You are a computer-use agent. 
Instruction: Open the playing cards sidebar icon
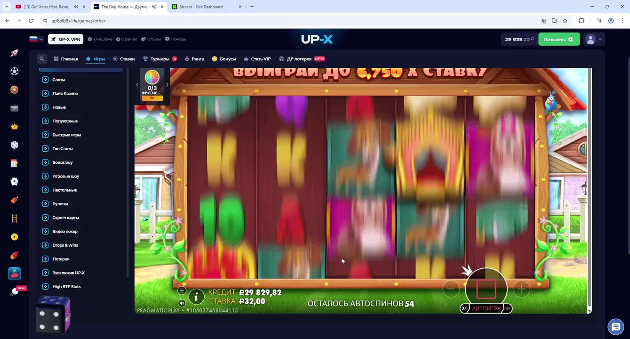pyautogui.click(x=15, y=182)
